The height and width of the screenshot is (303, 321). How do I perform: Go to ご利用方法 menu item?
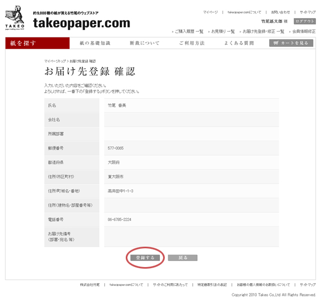(192, 43)
